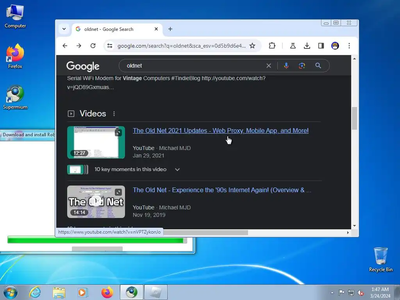Show hidden tray icons arrow
The height and width of the screenshot is (300, 400).
coord(332,293)
